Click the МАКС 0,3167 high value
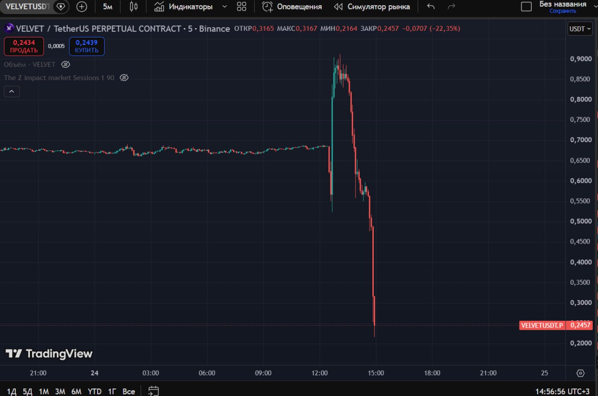 tap(297, 29)
